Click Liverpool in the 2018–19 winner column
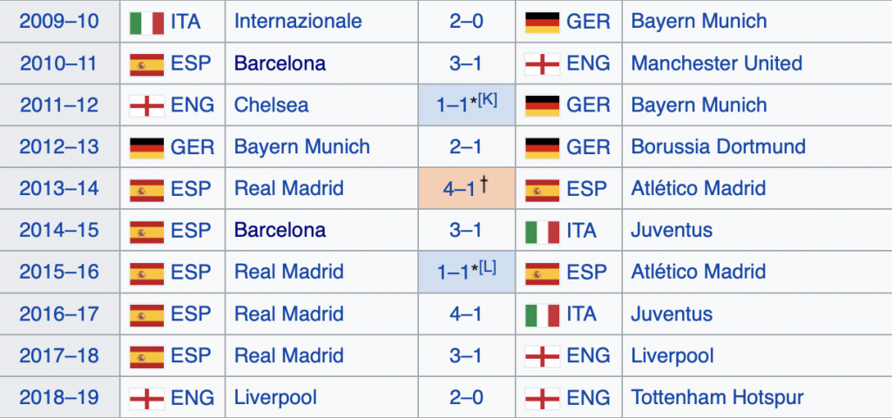This screenshot has width=892, height=418. [275, 398]
